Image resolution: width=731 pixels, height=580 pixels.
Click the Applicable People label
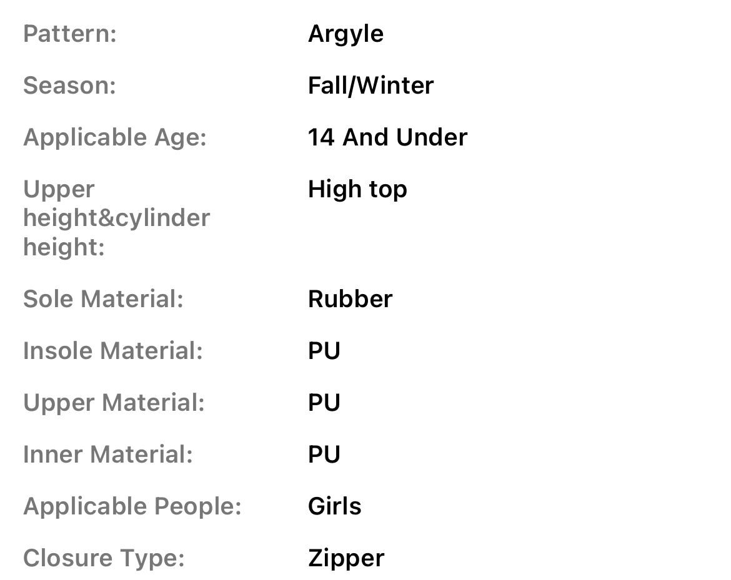[x=132, y=506]
